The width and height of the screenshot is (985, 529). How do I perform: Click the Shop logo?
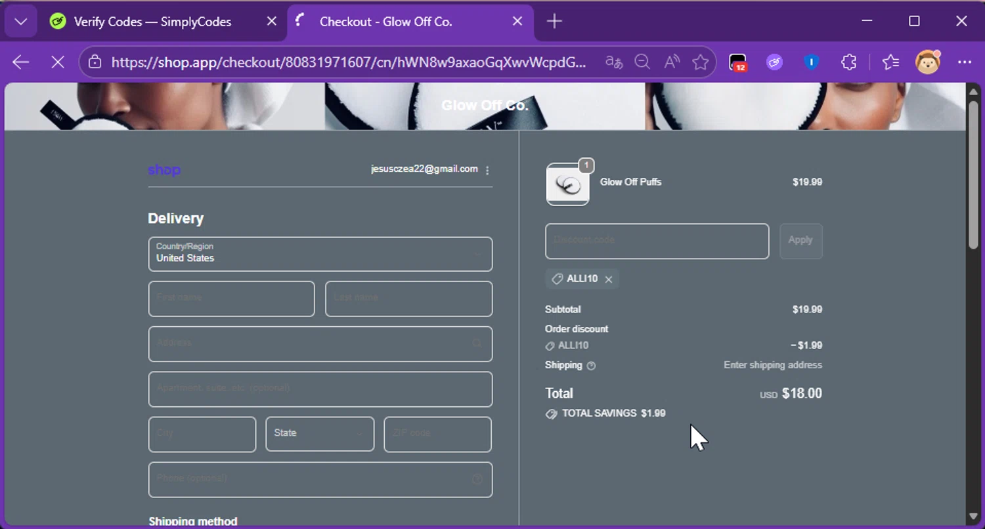(164, 170)
